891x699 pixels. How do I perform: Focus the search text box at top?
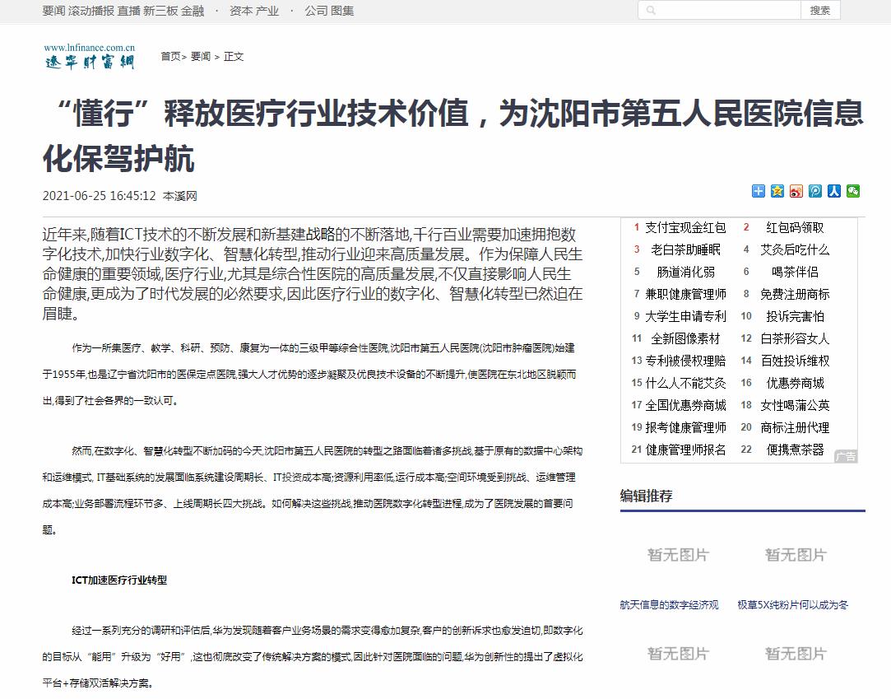point(720,10)
